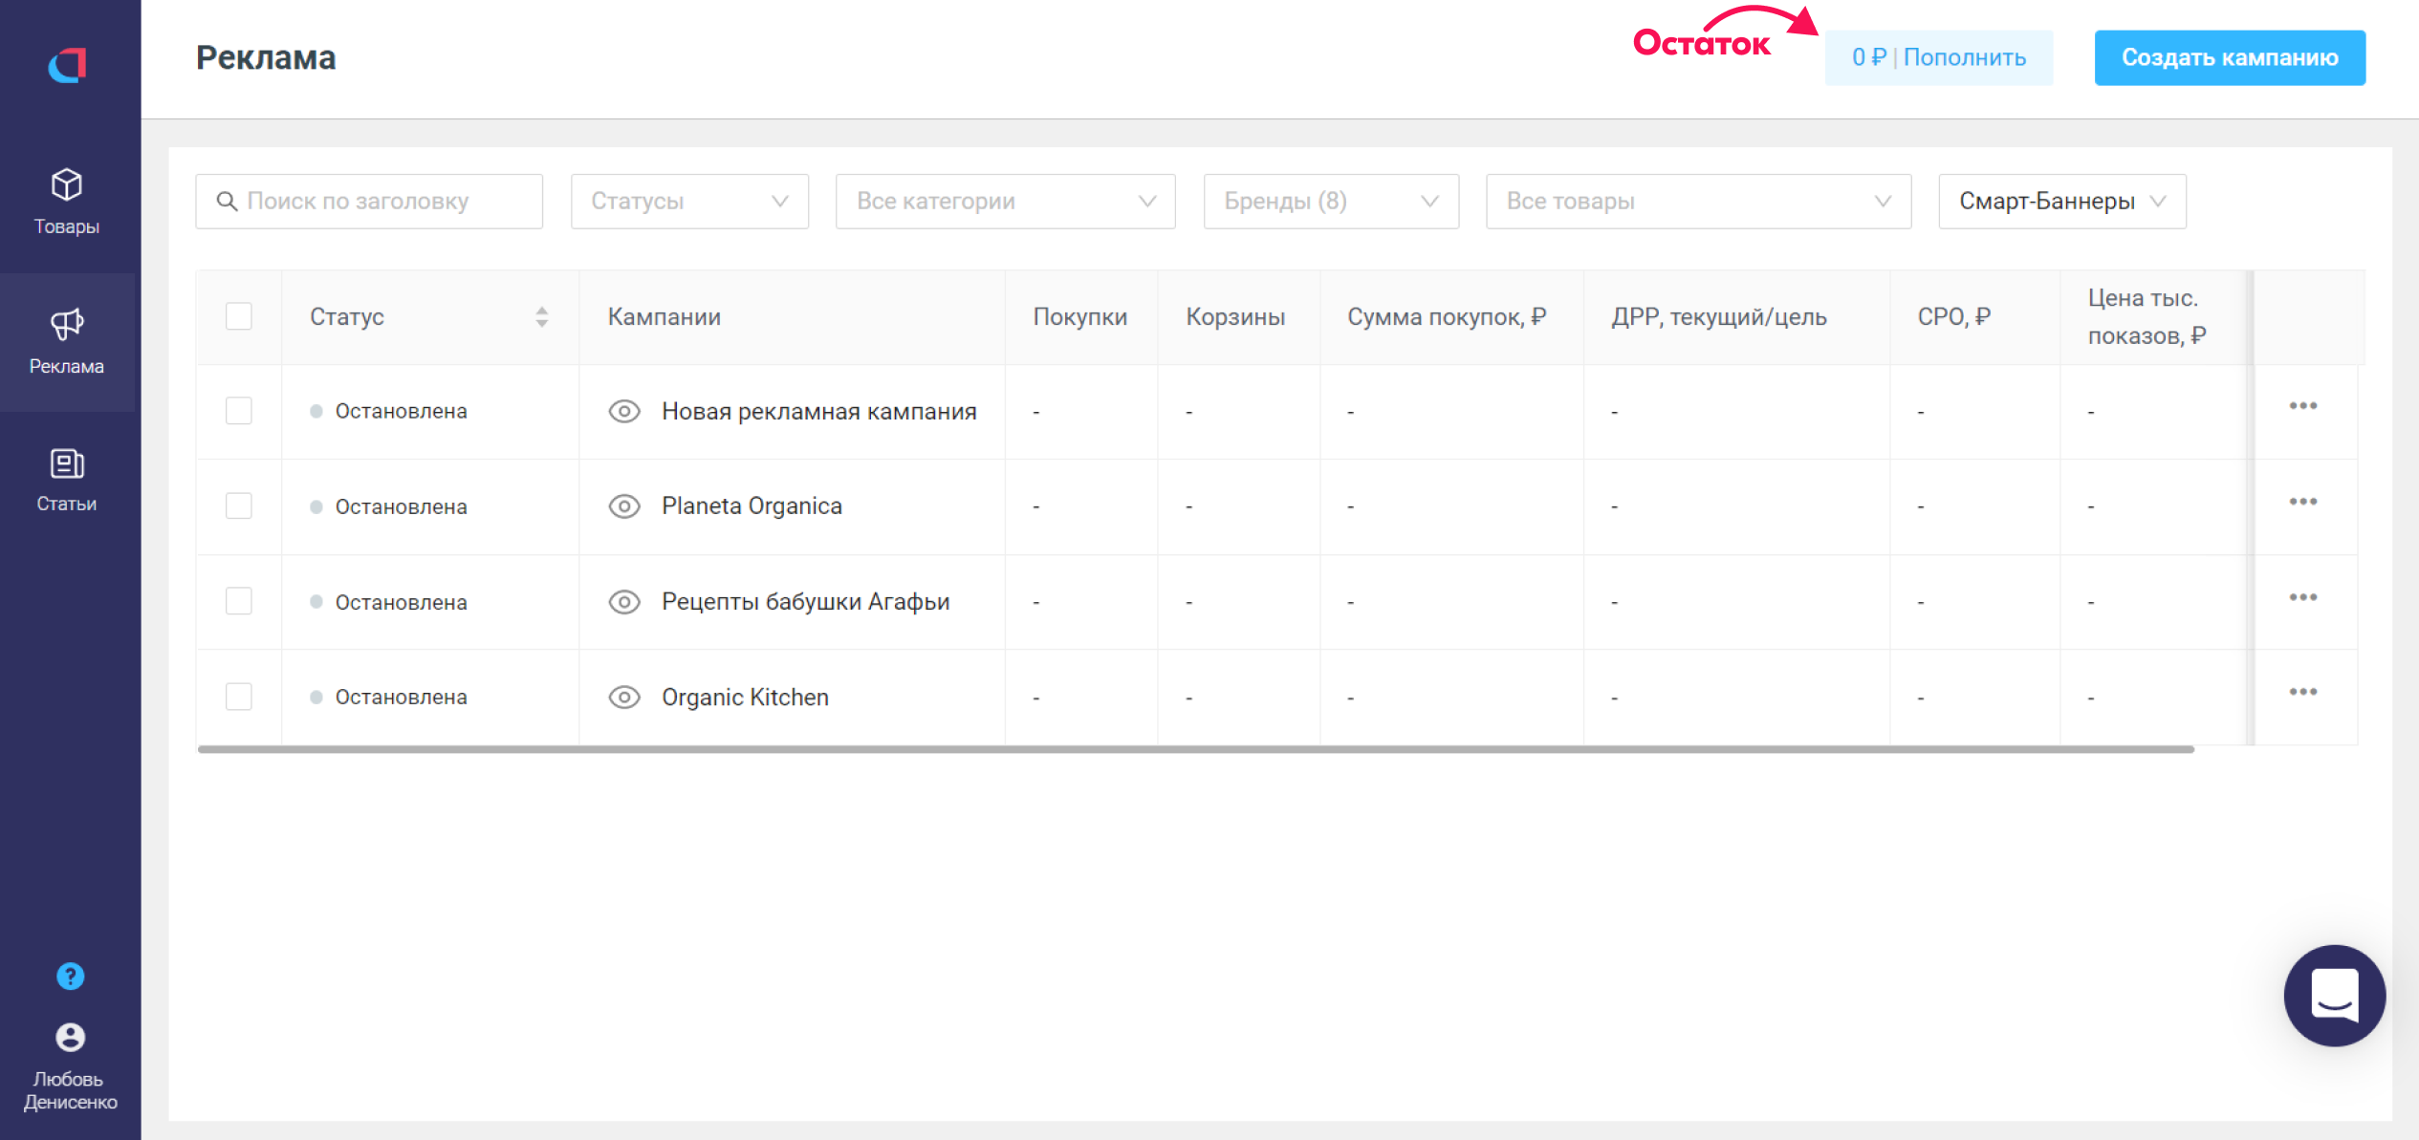Image resolution: width=2419 pixels, height=1140 pixels.
Task: Expand the Статусы dropdown filter
Action: (x=689, y=202)
